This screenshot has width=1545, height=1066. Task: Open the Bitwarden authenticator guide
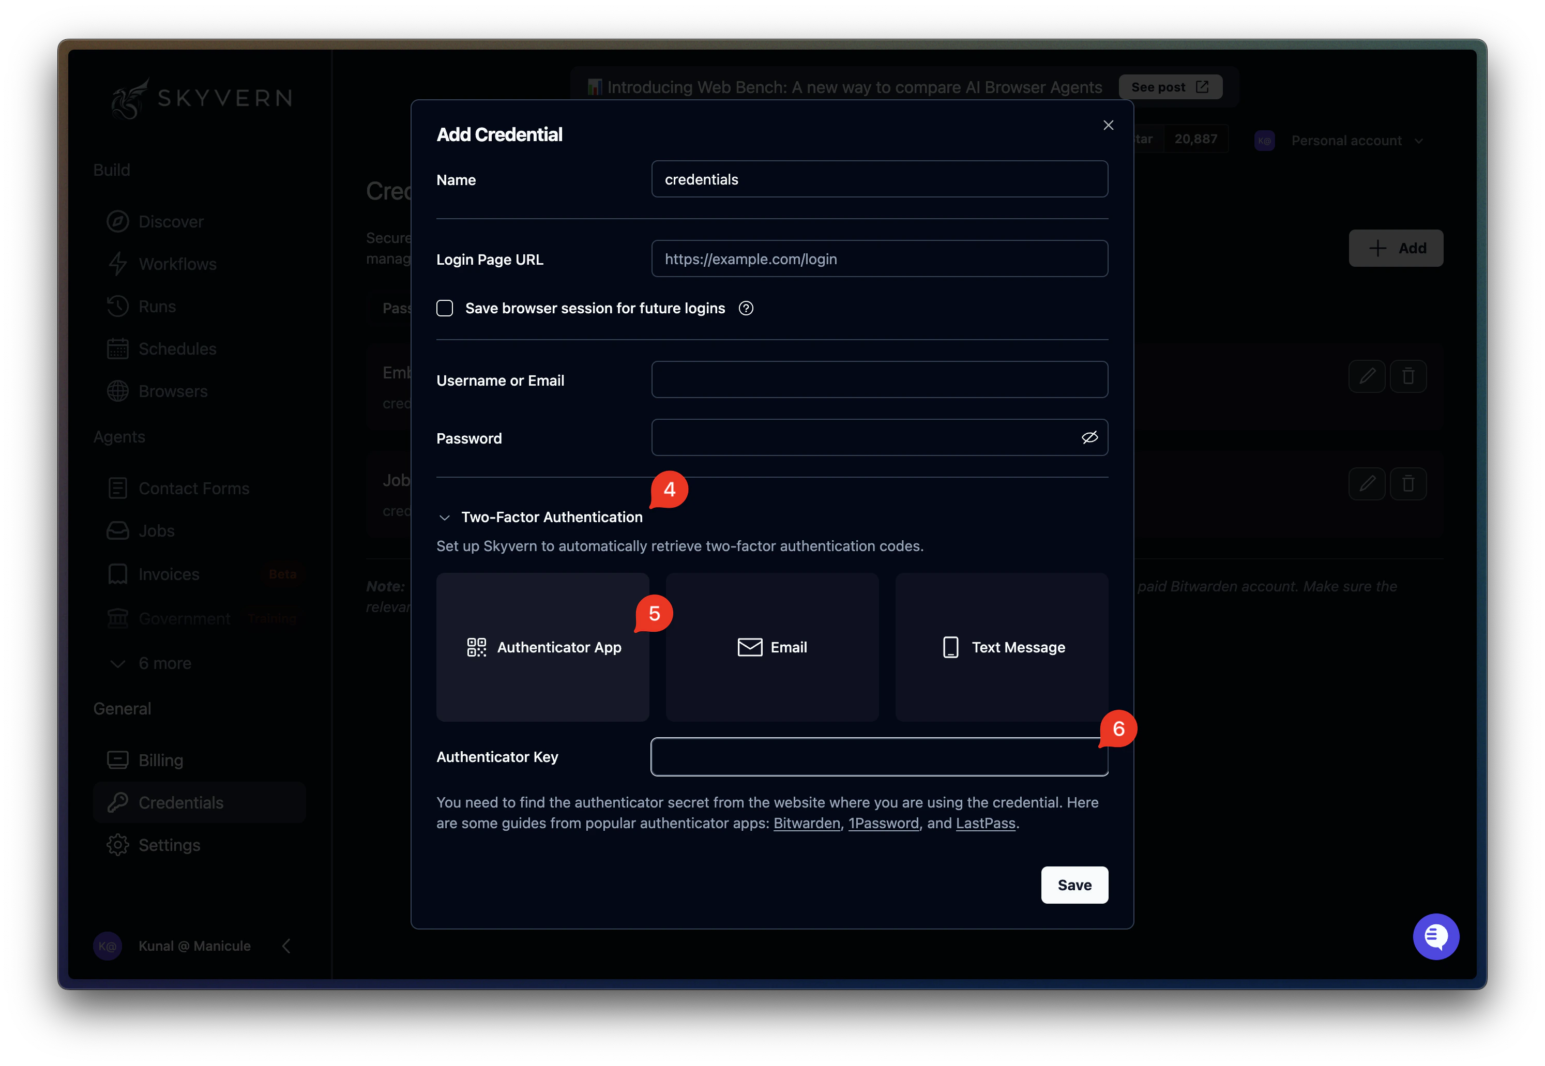(806, 823)
